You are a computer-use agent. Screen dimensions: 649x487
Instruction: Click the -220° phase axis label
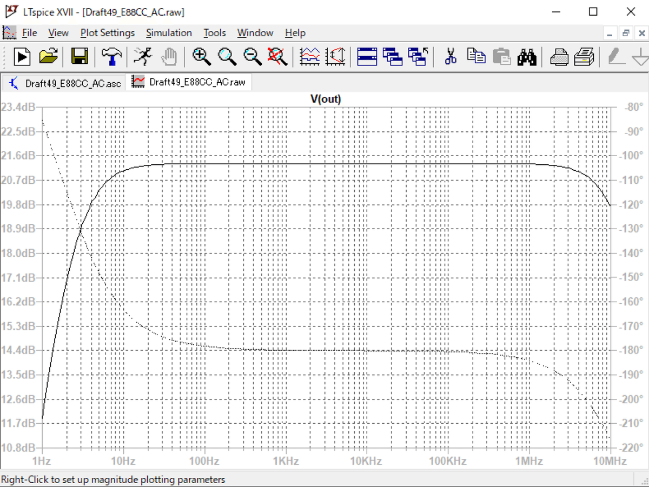630,448
